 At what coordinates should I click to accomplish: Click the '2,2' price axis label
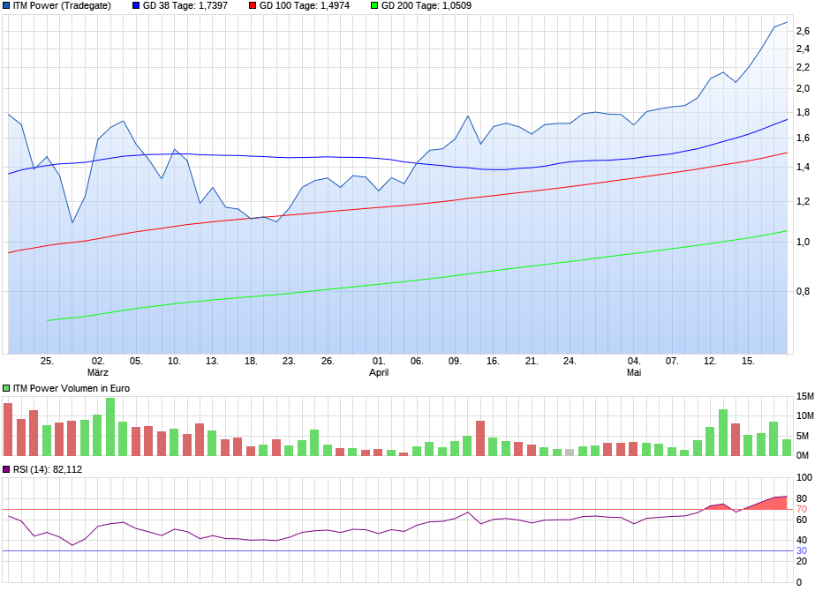click(x=803, y=68)
